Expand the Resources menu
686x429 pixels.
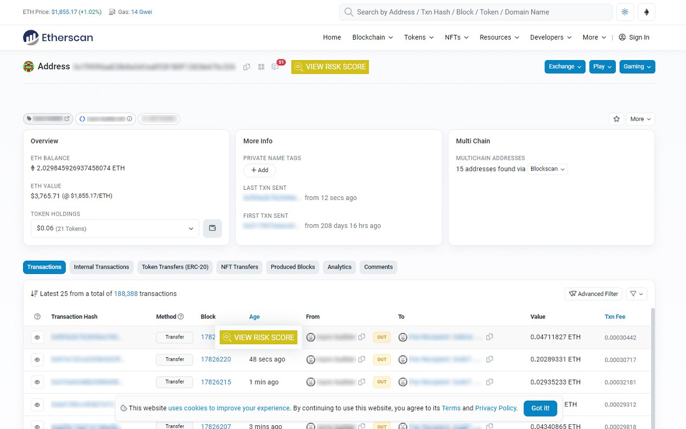coord(499,38)
